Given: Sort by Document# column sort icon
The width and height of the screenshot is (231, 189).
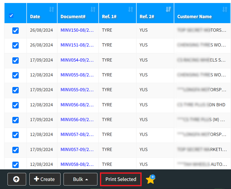Looking at the screenshot, I should tap(93, 10).
